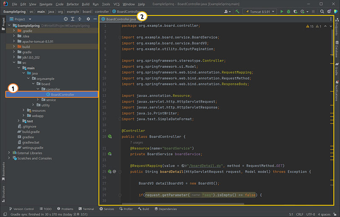Expand the webapp folder

23,116
